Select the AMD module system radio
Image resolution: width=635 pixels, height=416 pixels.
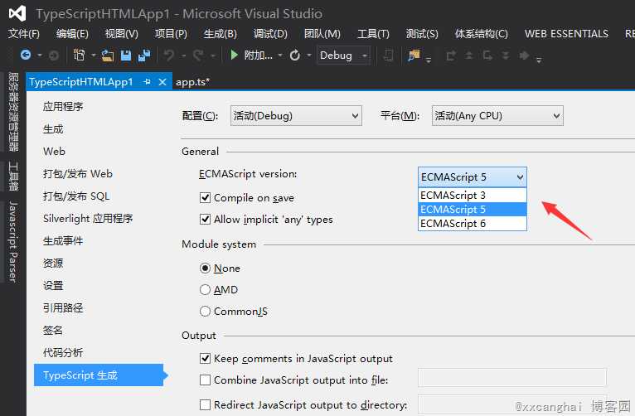(206, 290)
